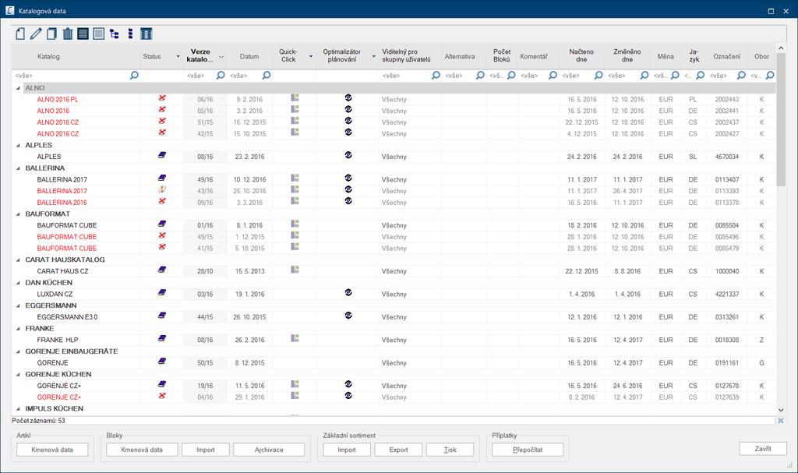Screen dimensions: 798x473
Task: Collapse the ALPLES group
Action: 18,145
